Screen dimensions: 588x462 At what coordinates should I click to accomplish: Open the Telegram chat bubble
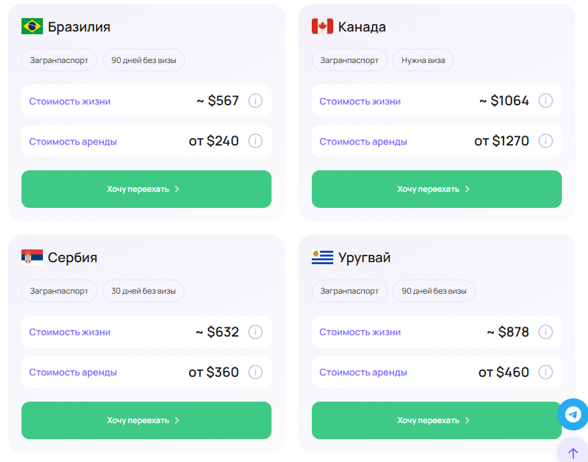(x=573, y=414)
